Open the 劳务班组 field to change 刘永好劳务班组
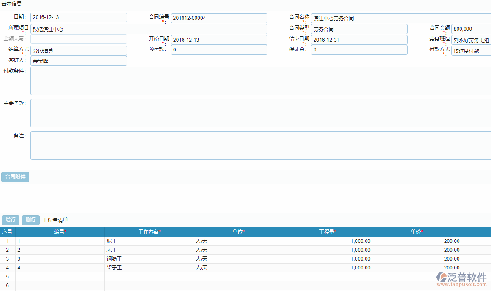The height and width of the screenshot is (291, 491). coord(471,40)
